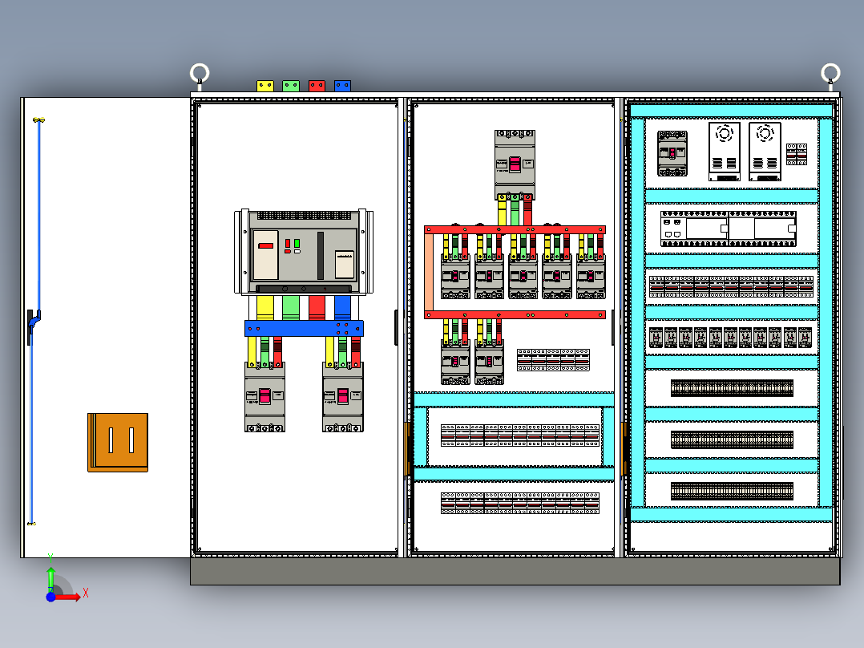This screenshot has width=864, height=648.
Task: Select the right lifting eye ring on cabinet top
Action: (x=830, y=73)
